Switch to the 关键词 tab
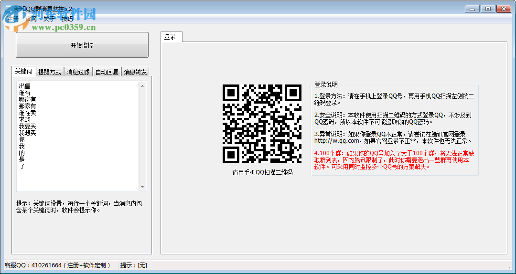This screenshot has width=516, height=274. point(23,71)
